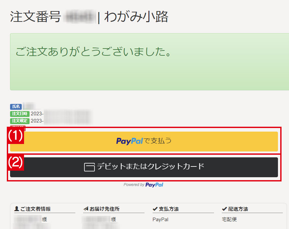Click the PayPal logo in the yellow button
The width and height of the screenshot is (289, 229).
coord(129,141)
